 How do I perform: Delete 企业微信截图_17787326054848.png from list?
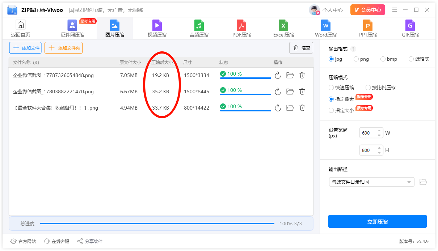point(302,75)
